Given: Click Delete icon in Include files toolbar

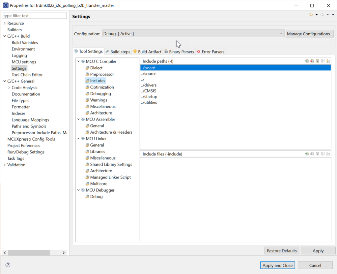Looking at the screenshot, I should [x=312, y=154].
